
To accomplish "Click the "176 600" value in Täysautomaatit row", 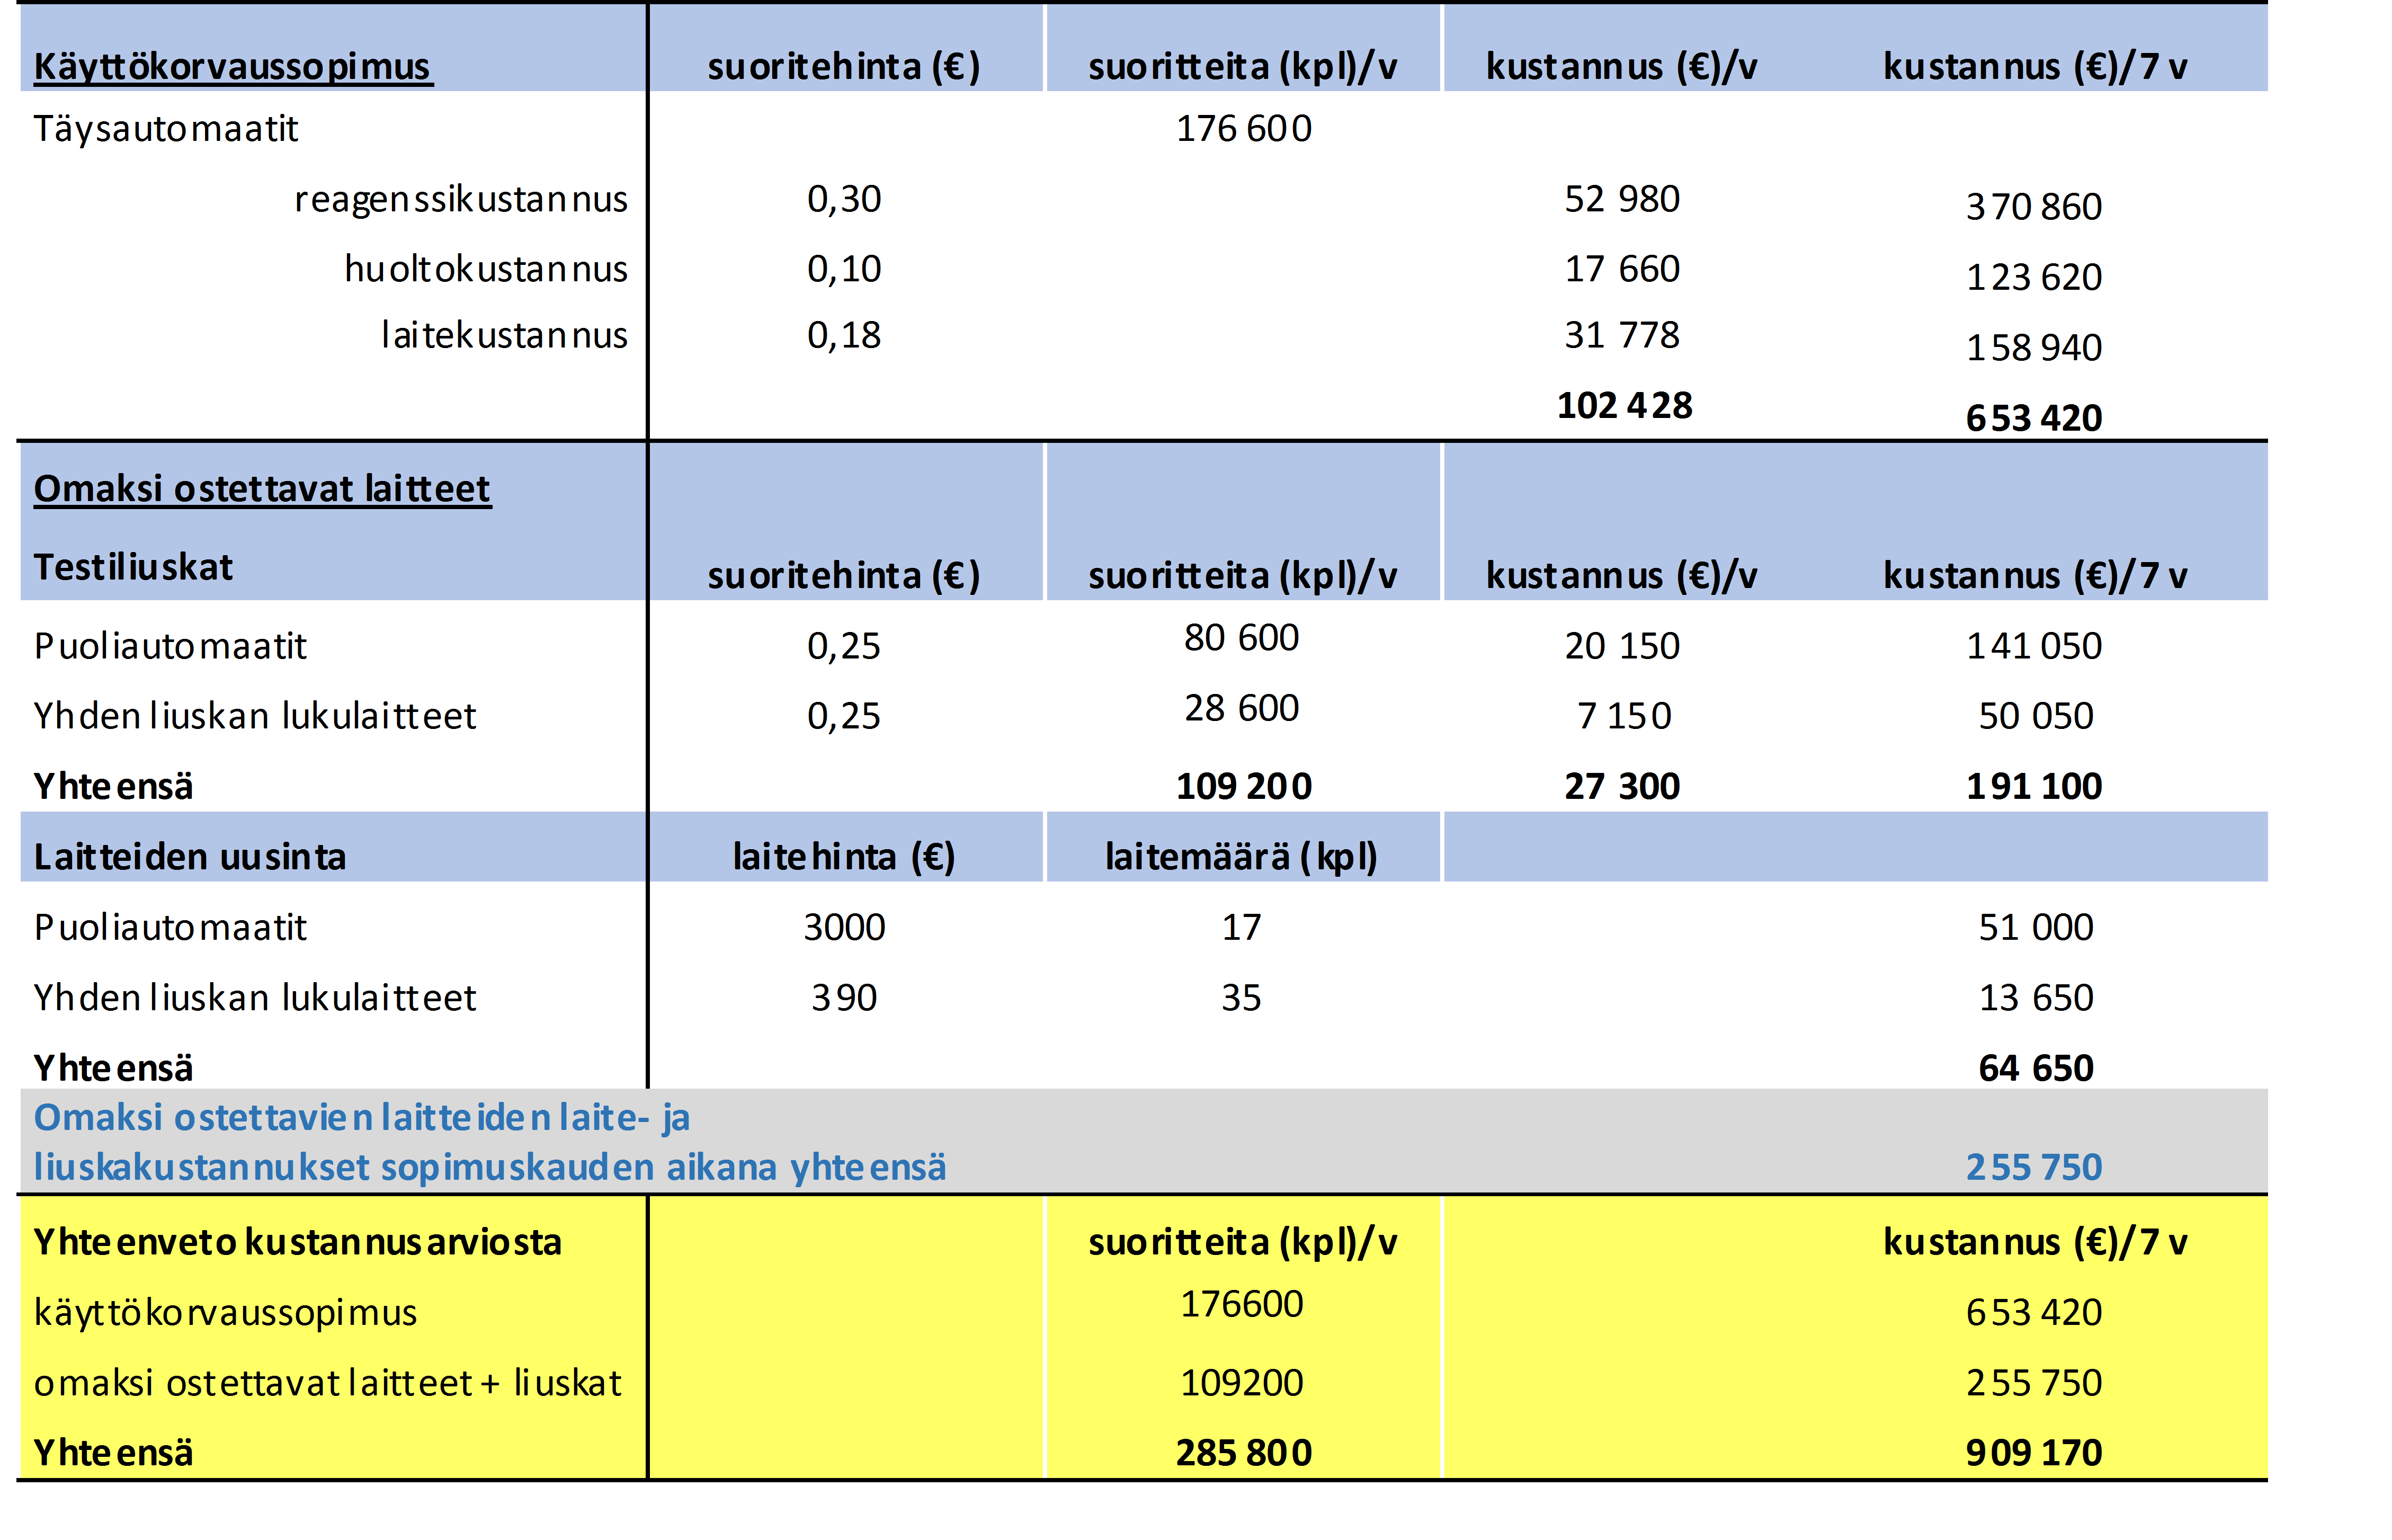I will [x=1243, y=129].
